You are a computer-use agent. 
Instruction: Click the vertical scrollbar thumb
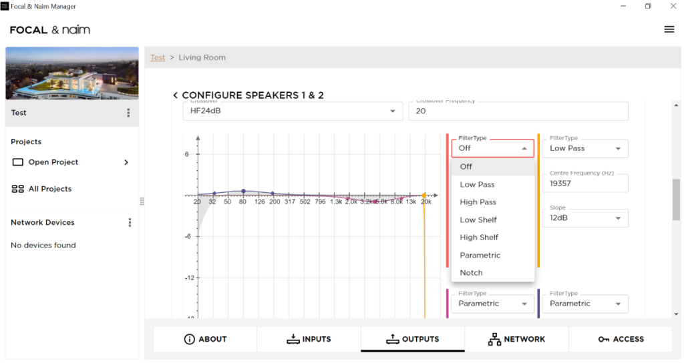[x=676, y=200]
